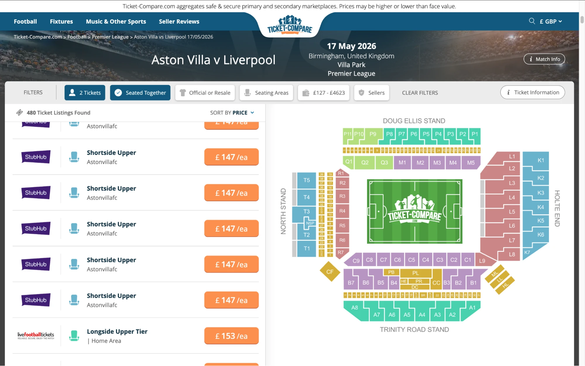Open the search magnifier icon
The image size is (585, 366).
(x=531, y=21)
